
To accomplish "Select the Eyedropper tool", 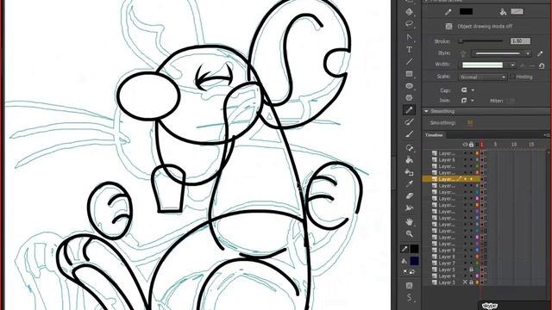I will 409,184.
